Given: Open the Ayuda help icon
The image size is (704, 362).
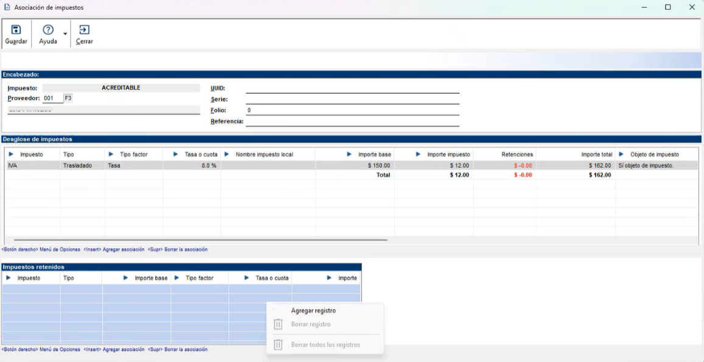Looking at the screenshot, I should coord(48,30).
